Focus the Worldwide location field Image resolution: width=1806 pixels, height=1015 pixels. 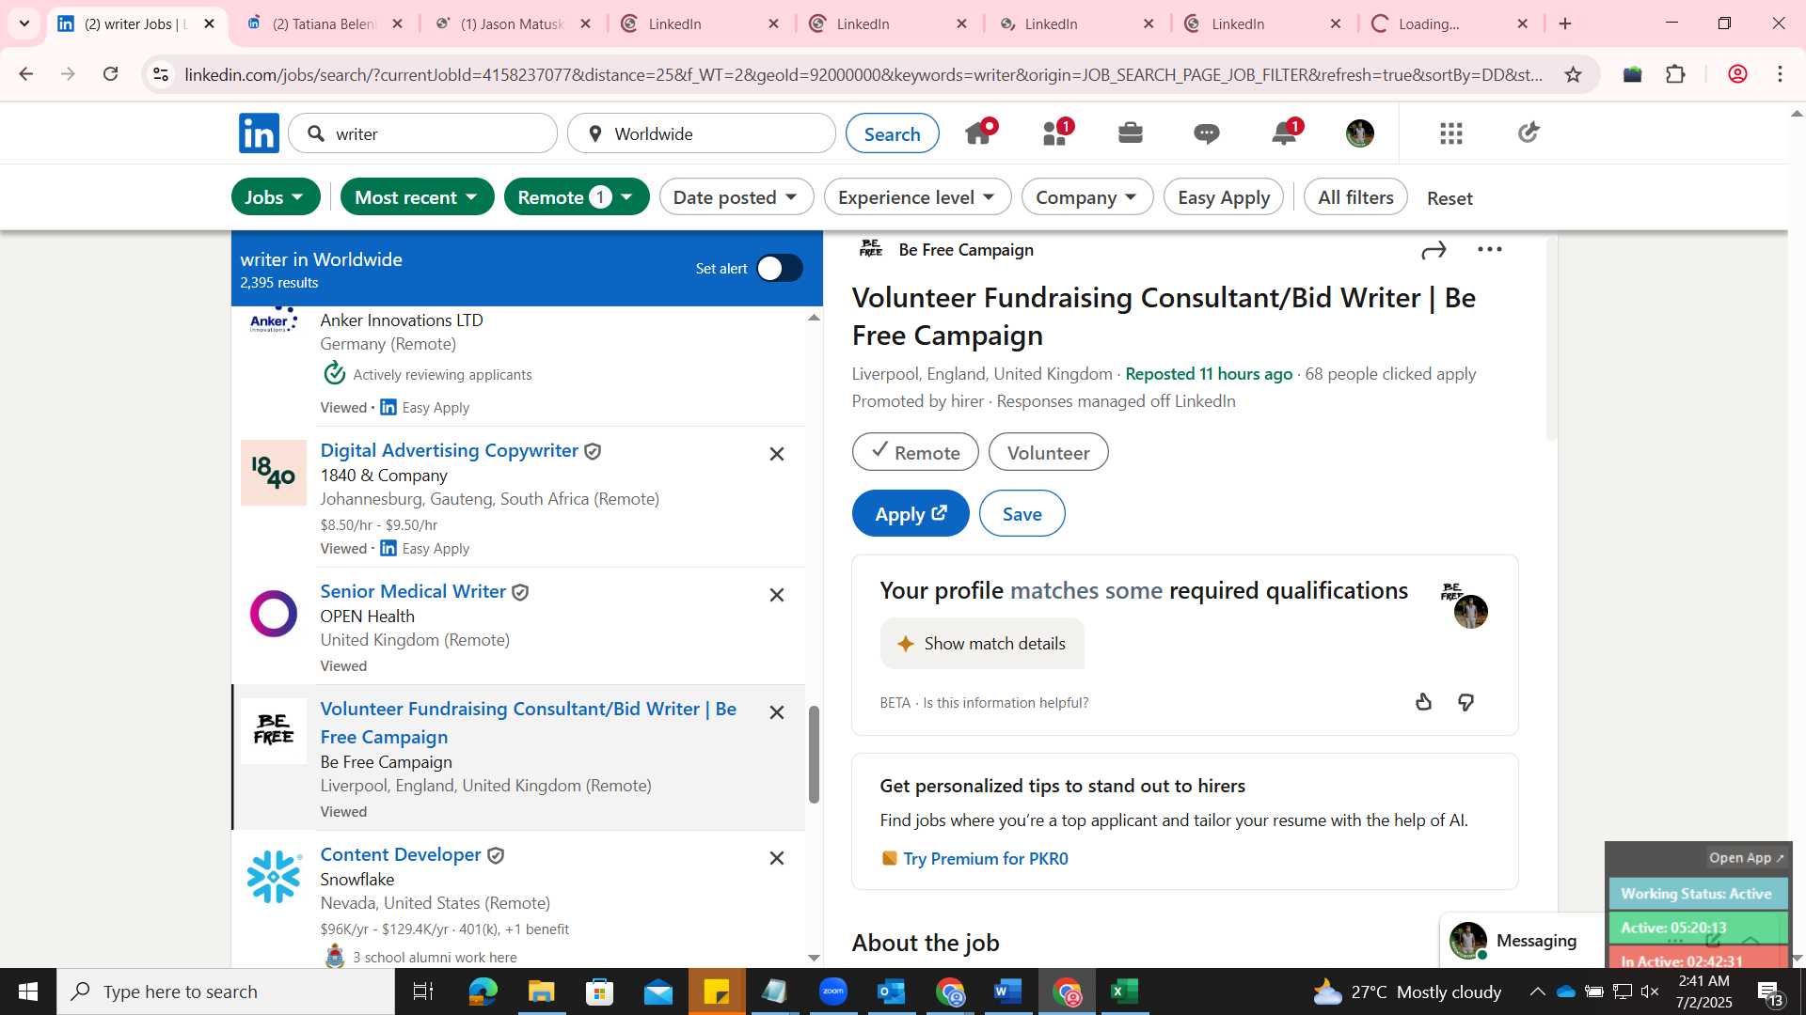(x=702, y=133)
